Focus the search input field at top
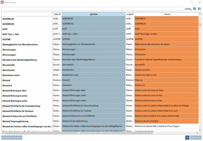 92,9
